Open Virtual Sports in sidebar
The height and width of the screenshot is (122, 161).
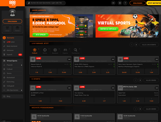(13, 61)
